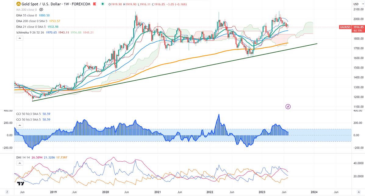Click the A auto-scale button at bottom right
Screen dimensions: 365x196
[x=359, y=192]
